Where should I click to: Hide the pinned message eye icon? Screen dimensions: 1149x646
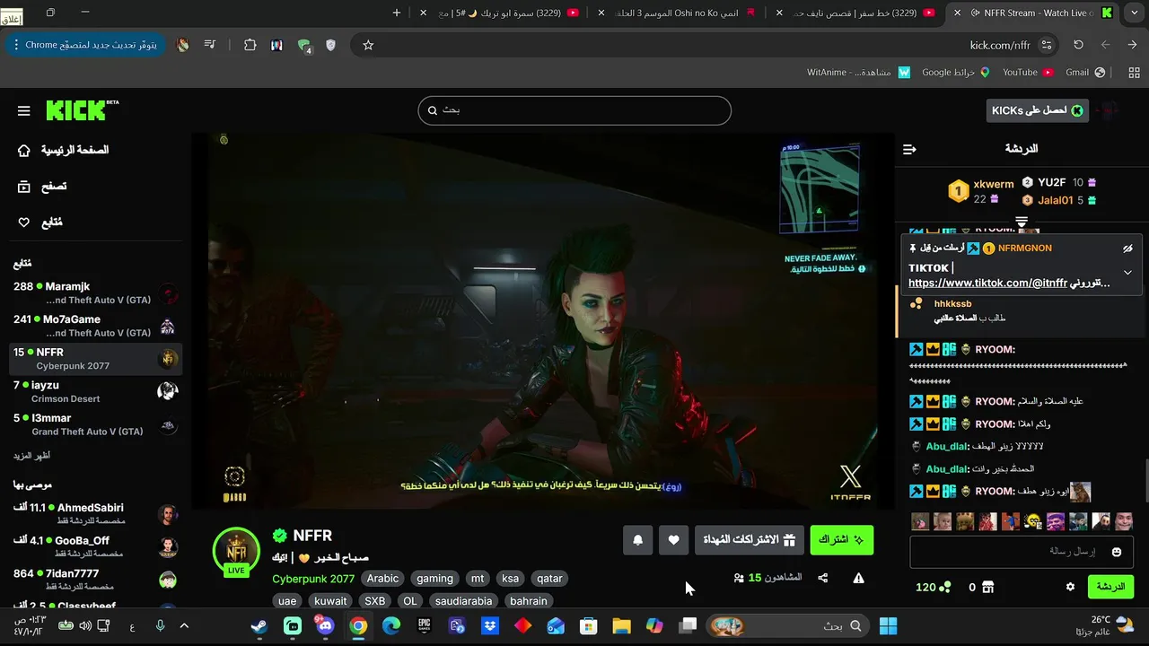(1127, 249)
